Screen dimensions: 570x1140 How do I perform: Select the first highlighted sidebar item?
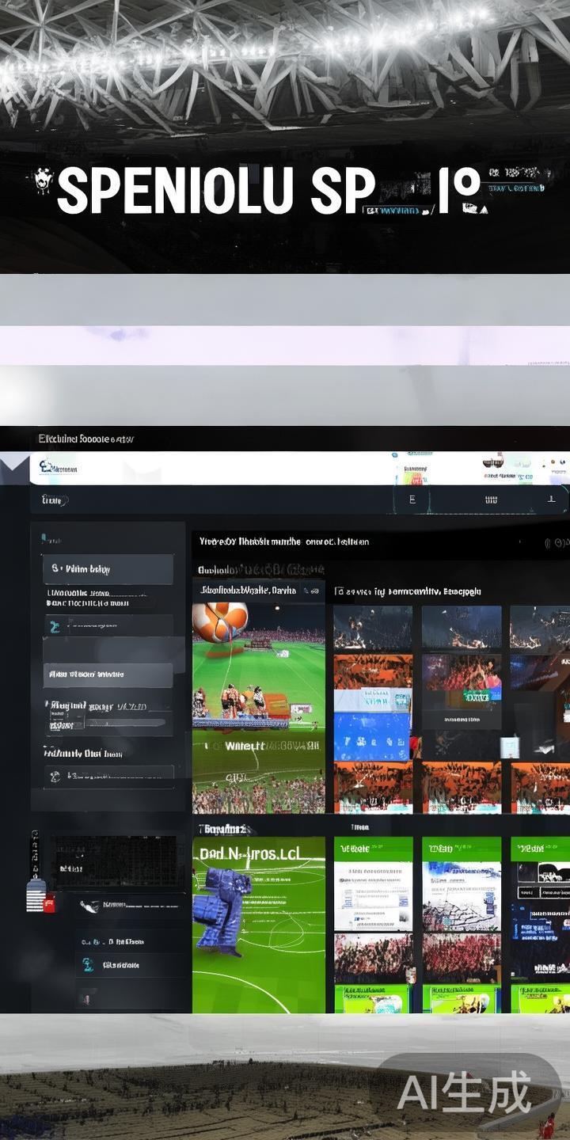[108, 568]
